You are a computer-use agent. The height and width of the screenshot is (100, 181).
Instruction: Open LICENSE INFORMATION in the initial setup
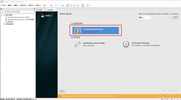[x=96, y=30]
